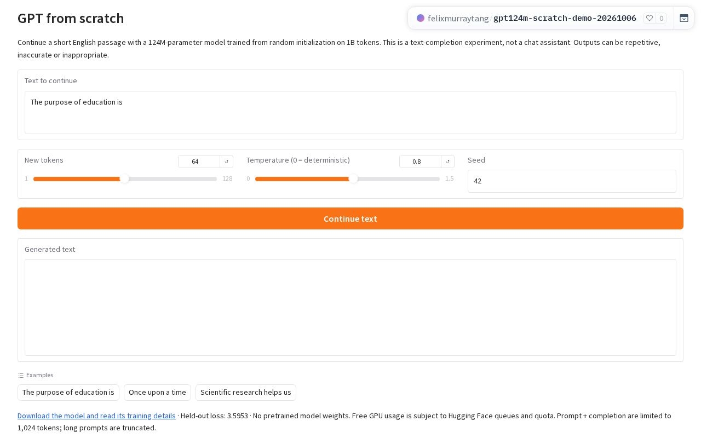The width and height of the screenshot is (701, 438).
Task: Click the Temperature number field
Action: [420, 162]
